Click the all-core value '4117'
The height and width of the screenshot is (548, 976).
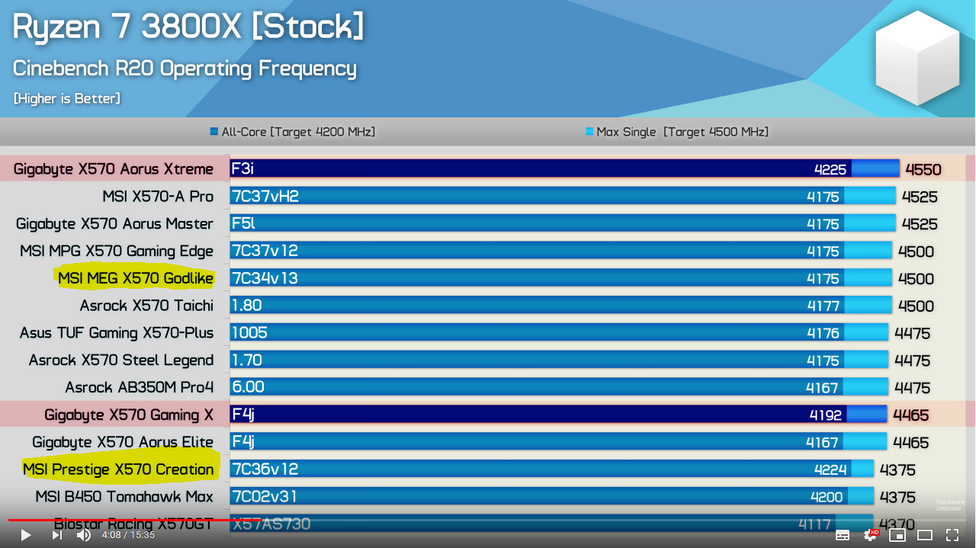pos(814,524)
